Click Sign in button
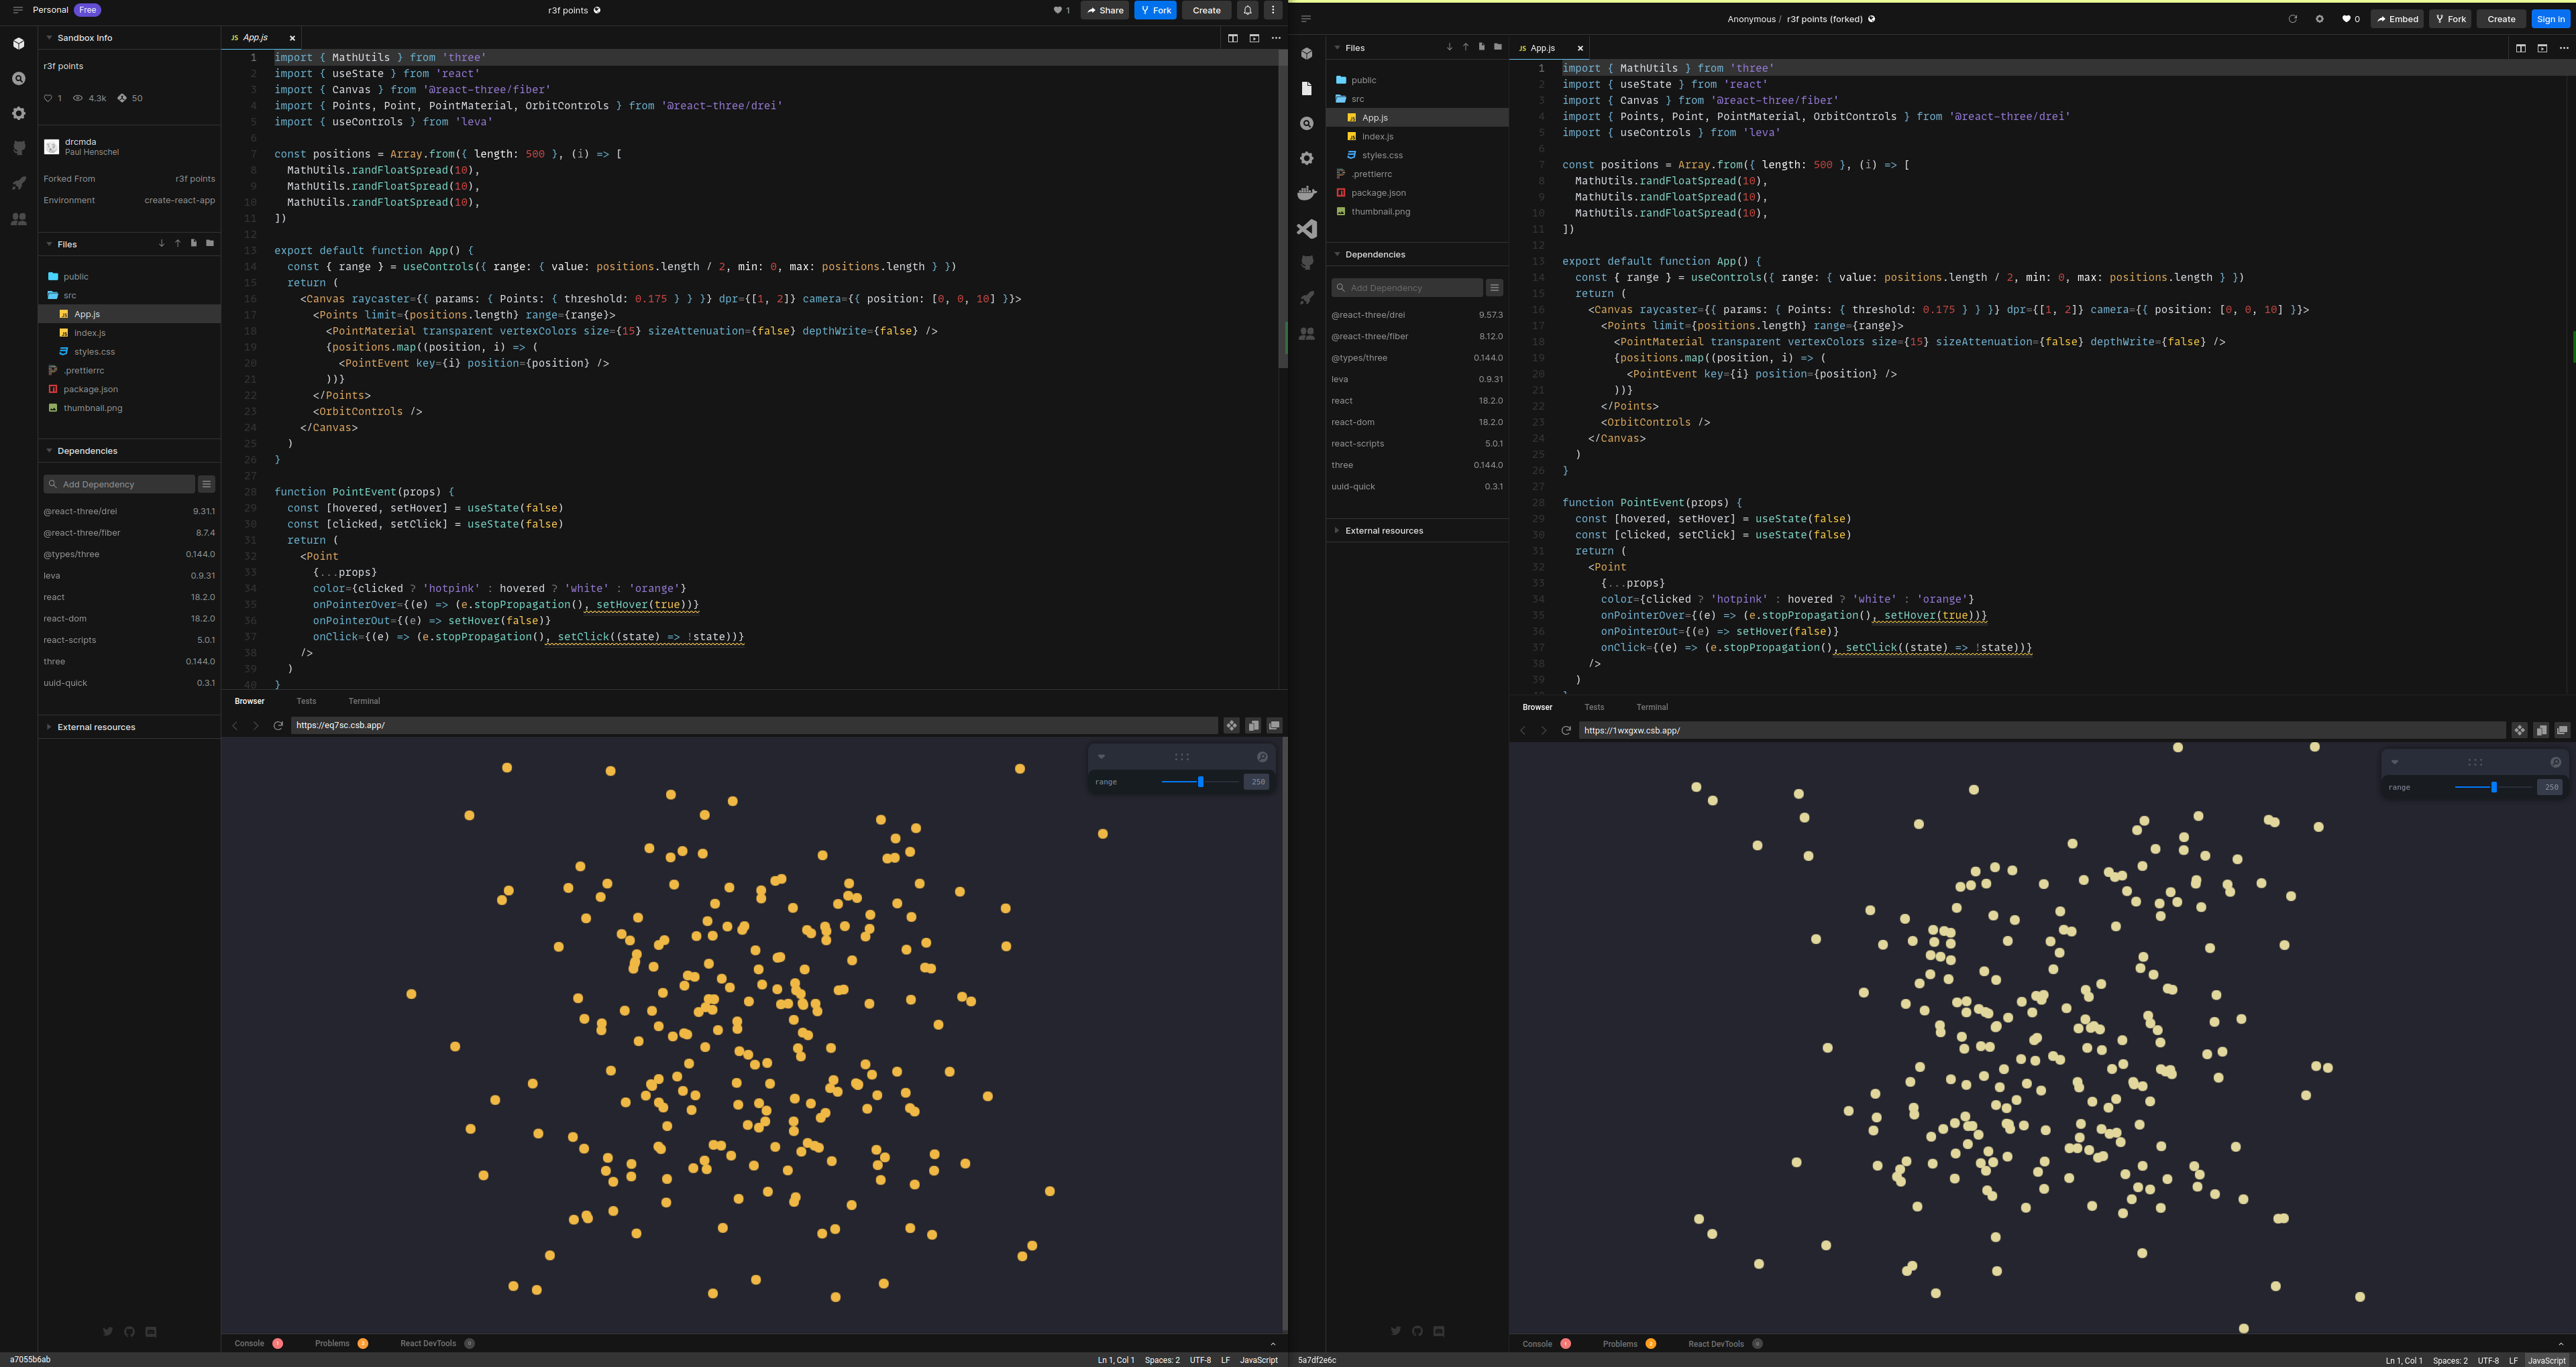The height and width of the screenshot is (1367, 2576). 2550,19
